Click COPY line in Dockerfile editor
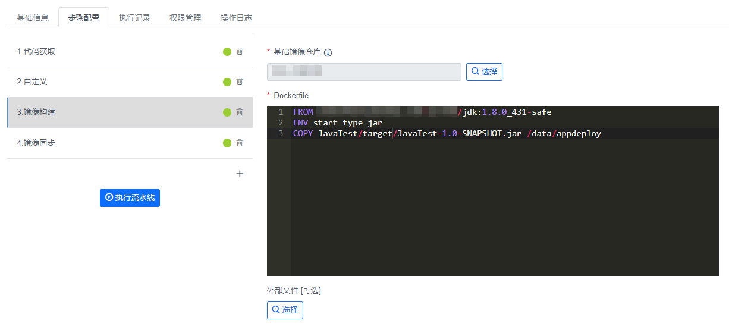This screenshot has width=729, height=327. 505,133
